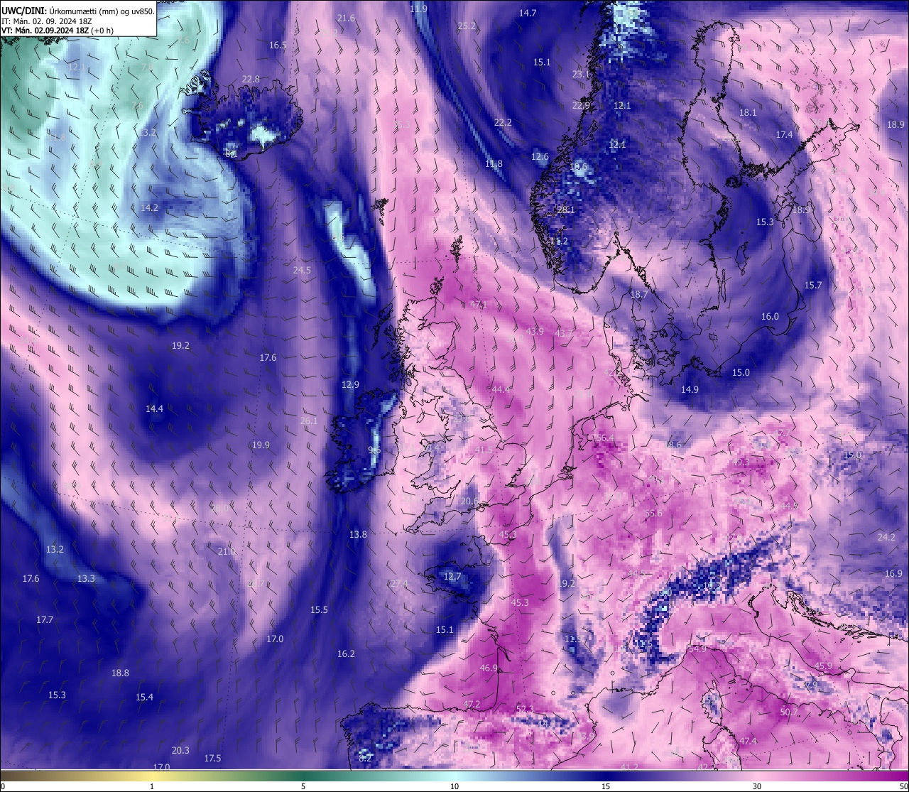The height and width of the screenshot is (792, 909).
Task: Click the 15.7 map value
Action: pos(812,285)
